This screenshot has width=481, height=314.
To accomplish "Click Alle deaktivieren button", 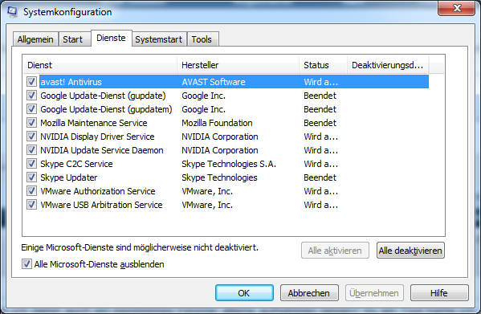I will point(410,251).
